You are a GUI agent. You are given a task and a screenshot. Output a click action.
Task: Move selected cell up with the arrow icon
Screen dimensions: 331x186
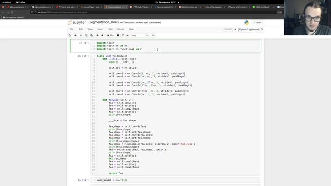[x=97, y=35]
